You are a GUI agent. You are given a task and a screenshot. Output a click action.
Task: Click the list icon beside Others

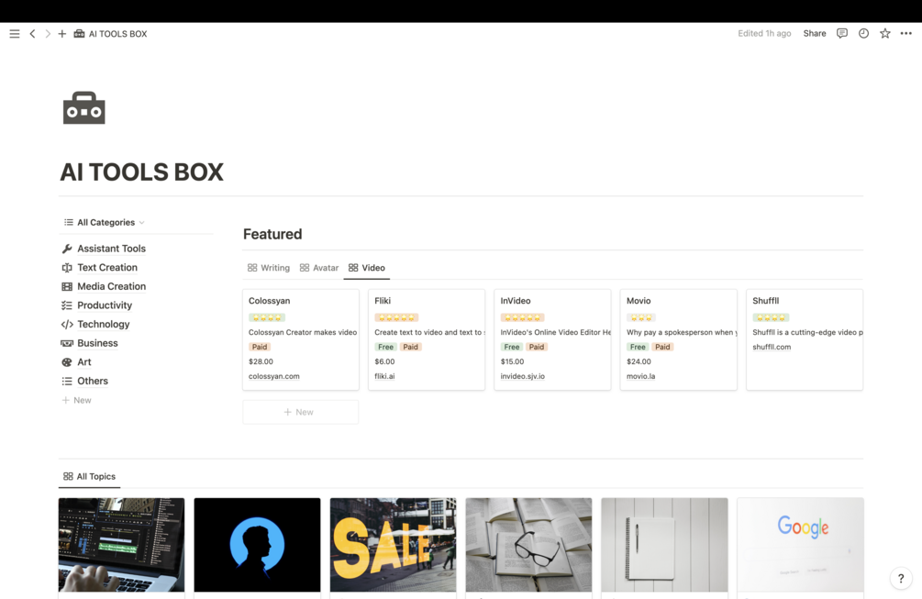(67, 381)
